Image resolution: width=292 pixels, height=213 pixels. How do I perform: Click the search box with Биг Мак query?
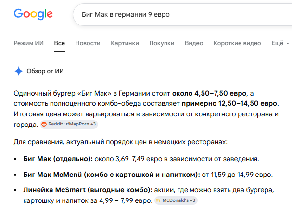point(182,14)
